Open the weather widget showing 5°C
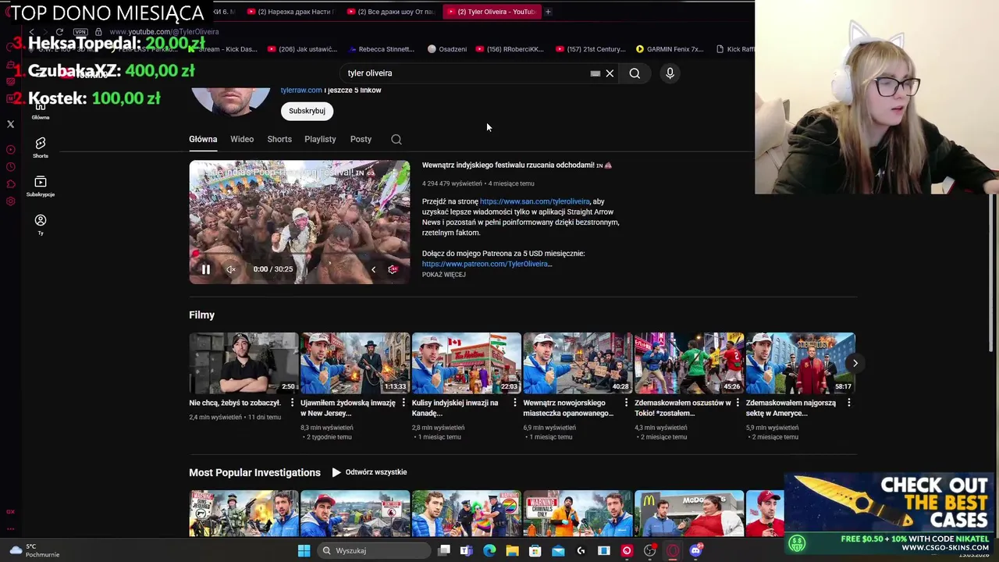Screen dimensions: 999x562 33,551
